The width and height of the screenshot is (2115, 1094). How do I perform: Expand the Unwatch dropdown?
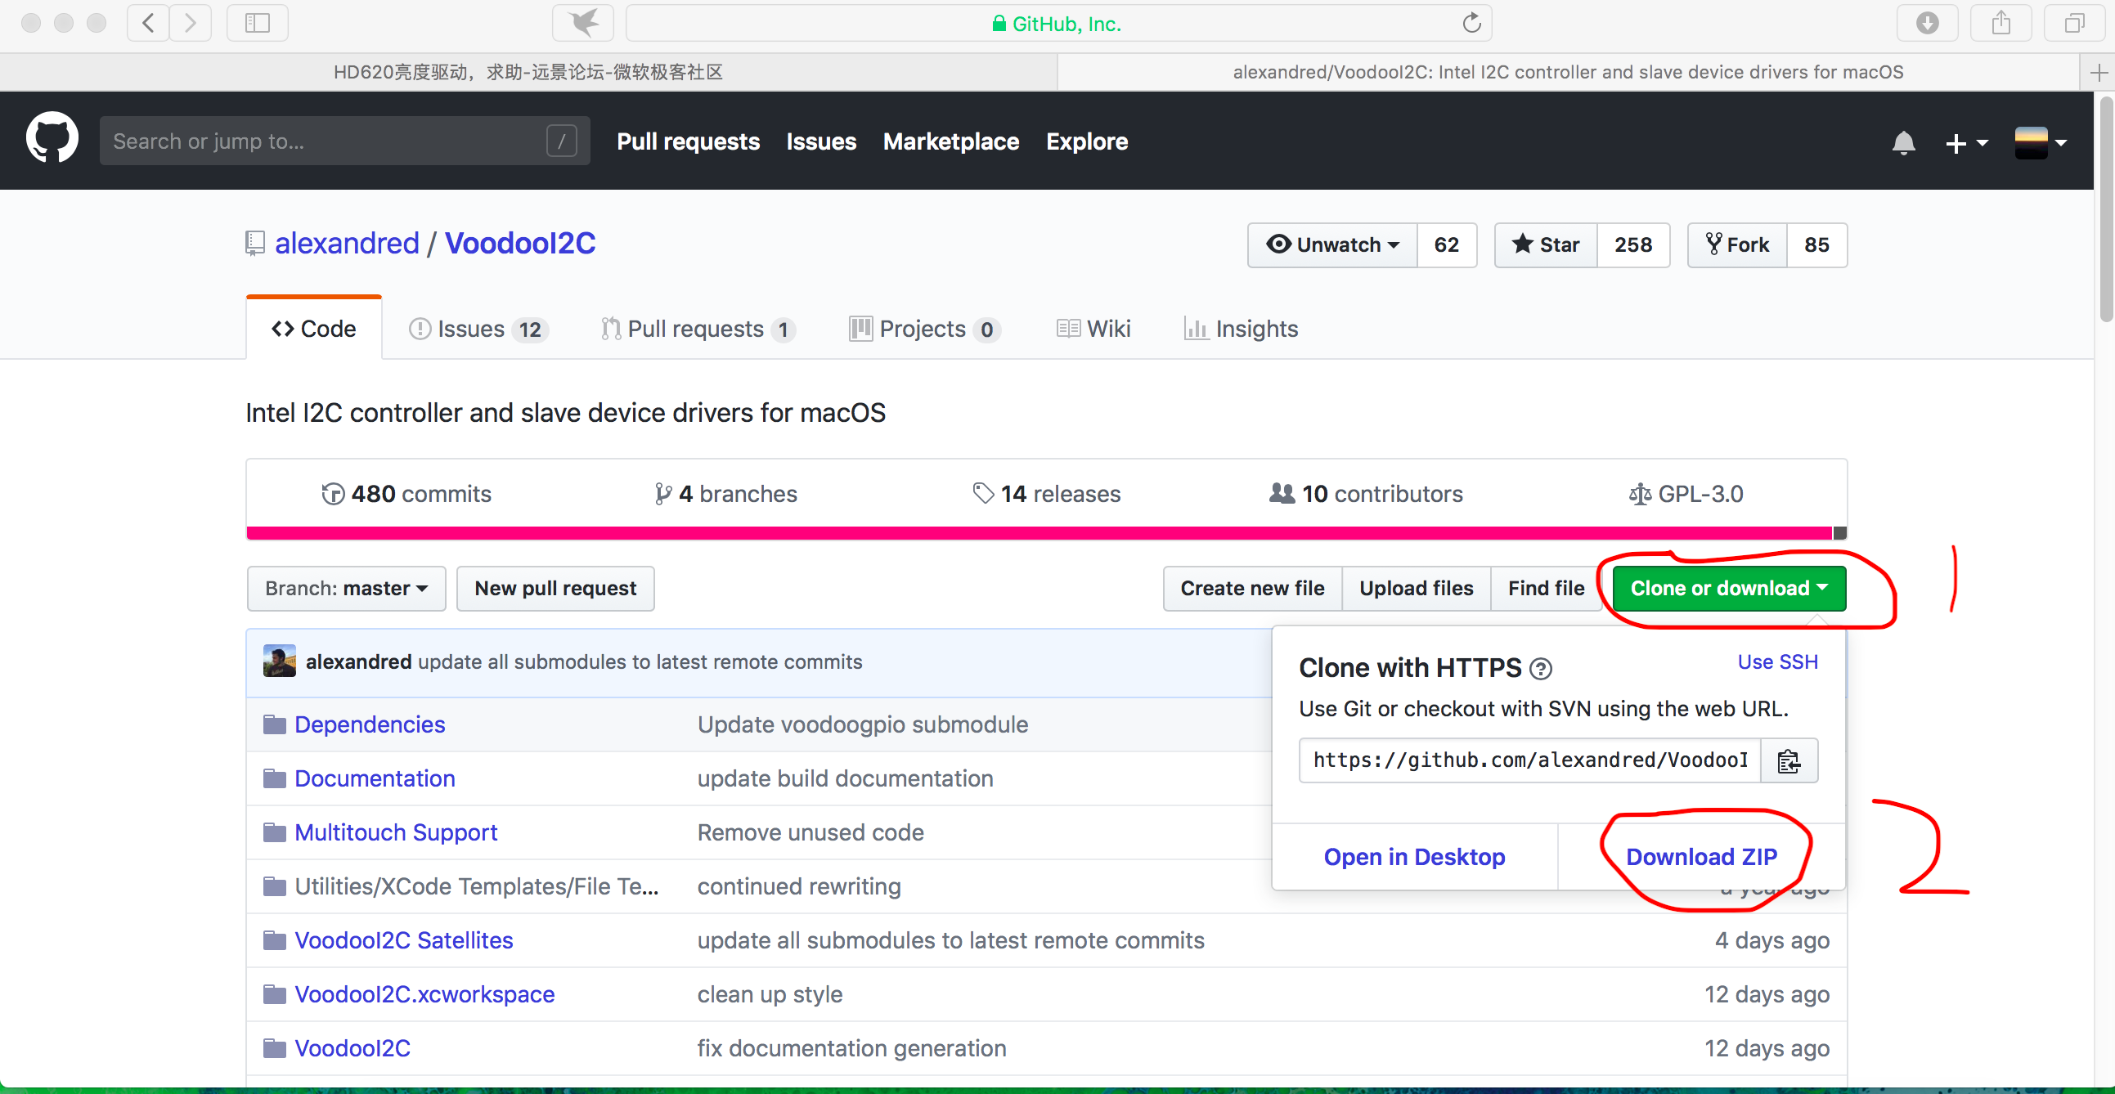1331,244
